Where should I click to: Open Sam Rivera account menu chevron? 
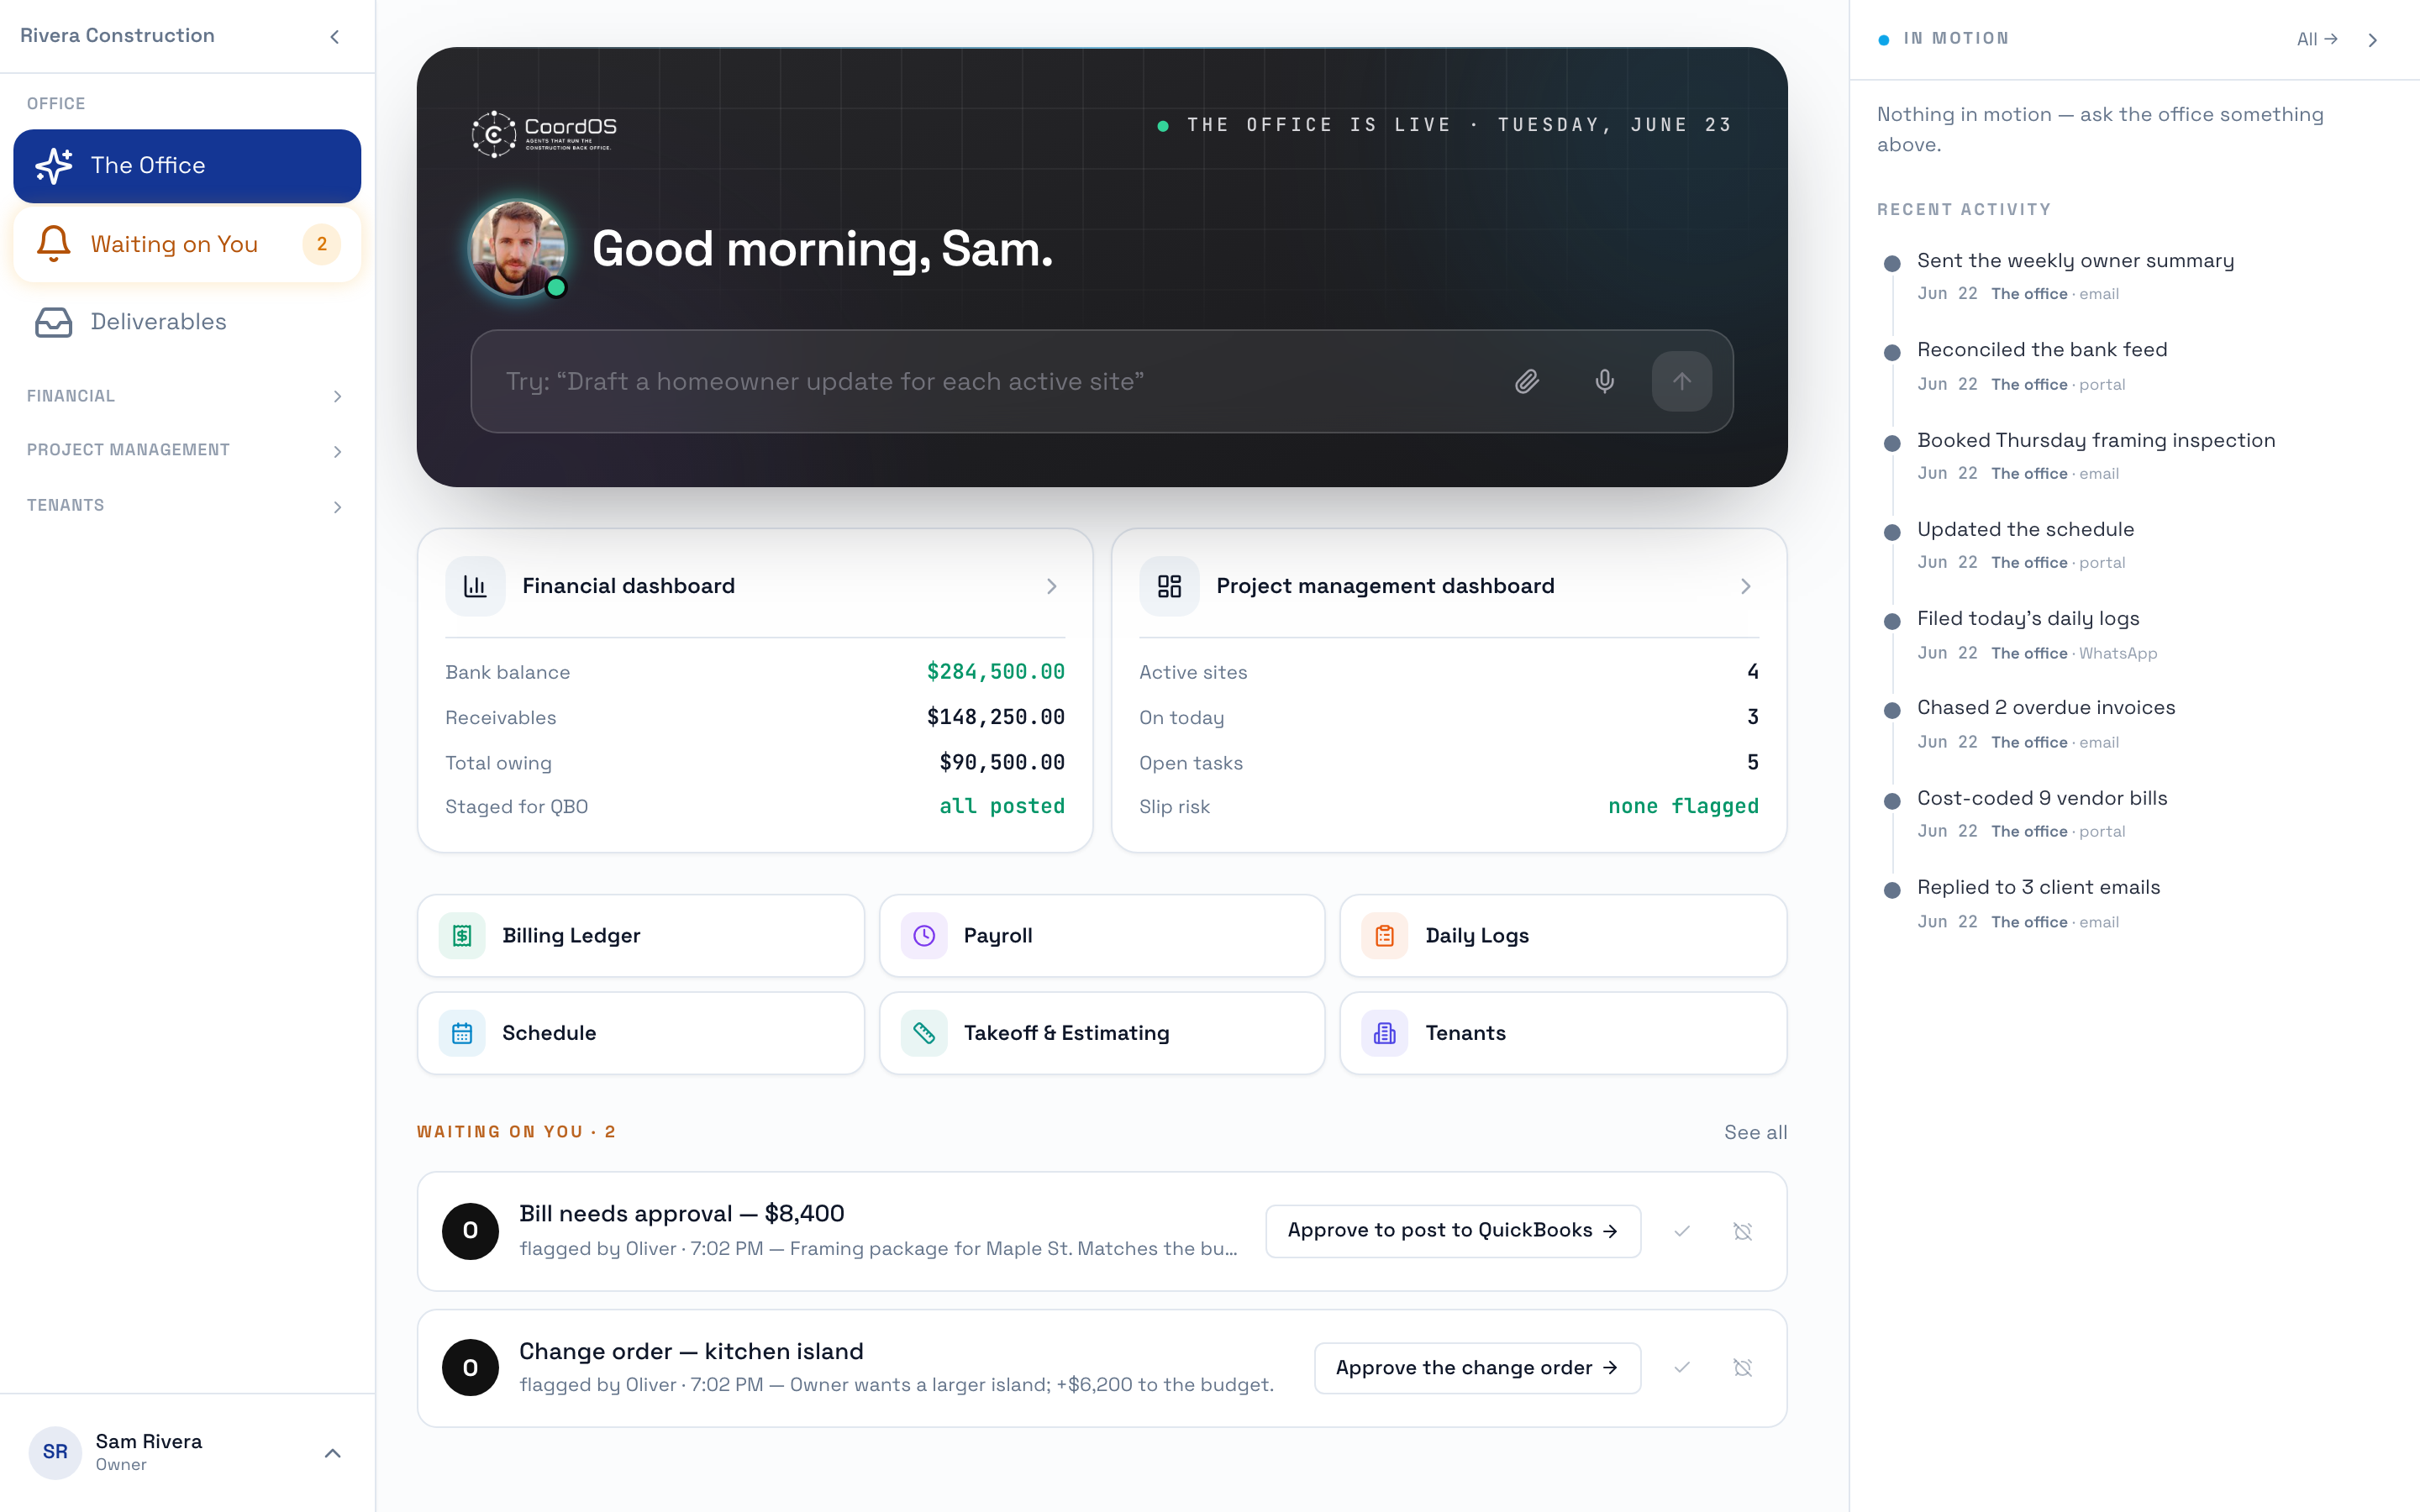click(x=333, y=1453)
